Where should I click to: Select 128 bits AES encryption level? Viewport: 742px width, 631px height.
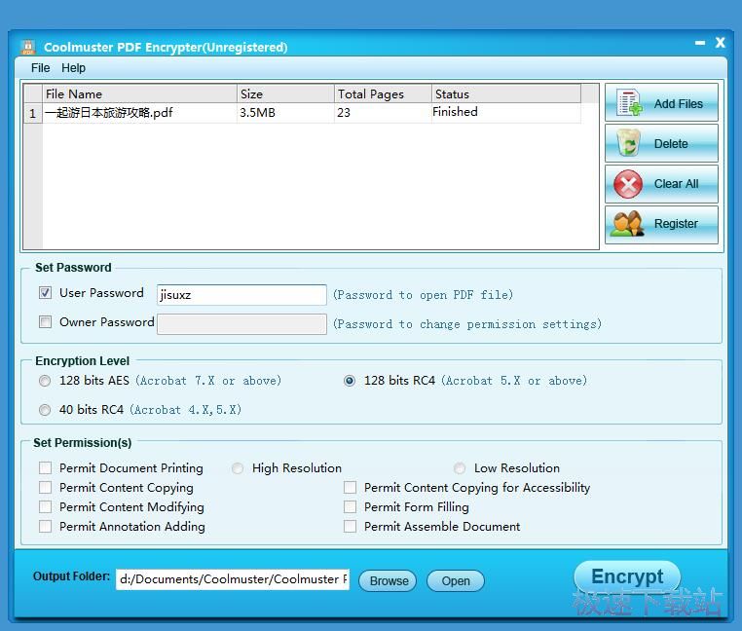click(45, 381)
